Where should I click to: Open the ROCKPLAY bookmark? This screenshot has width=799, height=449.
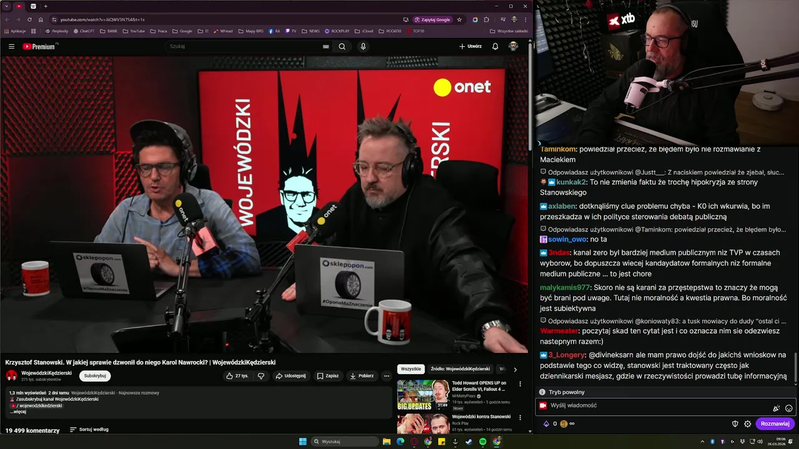coord(336,31)
